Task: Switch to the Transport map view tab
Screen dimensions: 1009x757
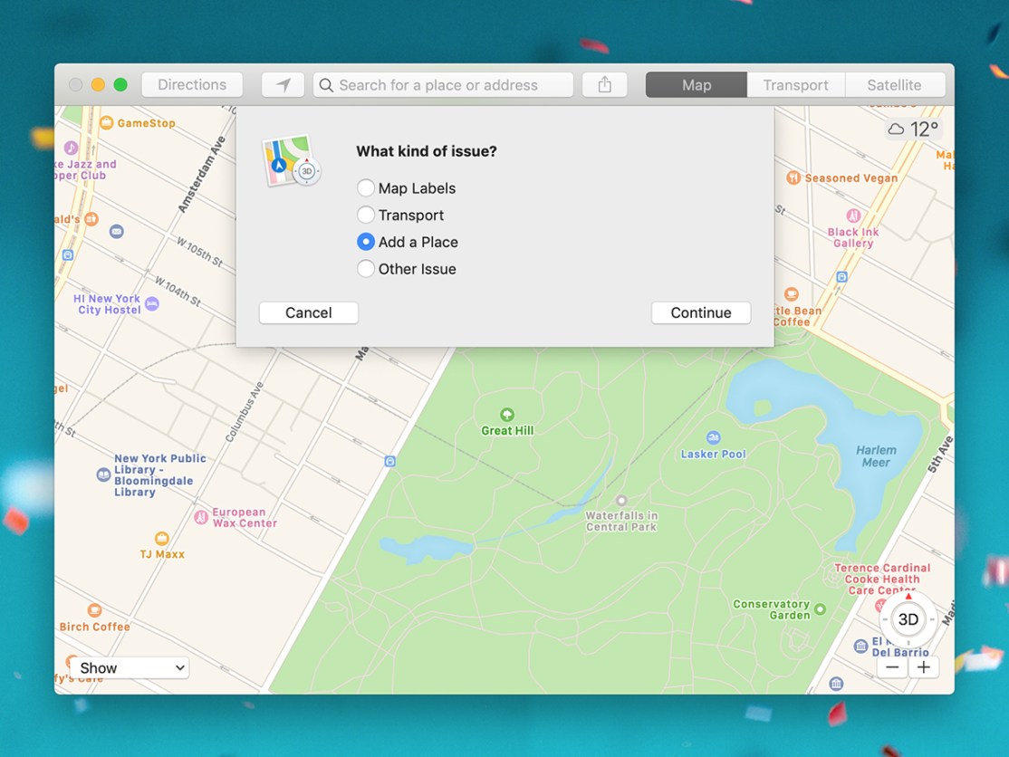Action: (794, 84)
